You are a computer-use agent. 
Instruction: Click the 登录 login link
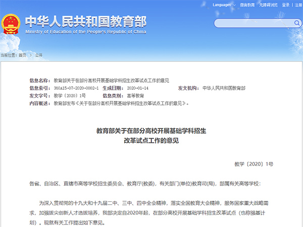pos(286,5)
